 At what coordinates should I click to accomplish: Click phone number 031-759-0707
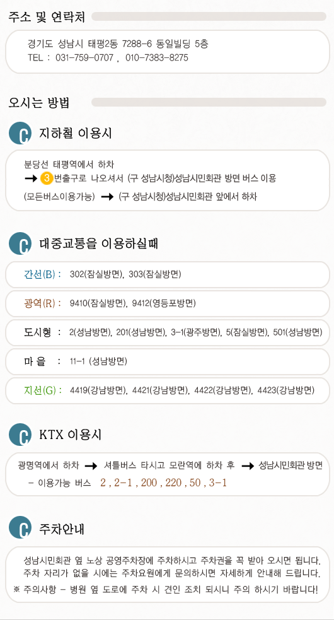(x=84, y=58)
